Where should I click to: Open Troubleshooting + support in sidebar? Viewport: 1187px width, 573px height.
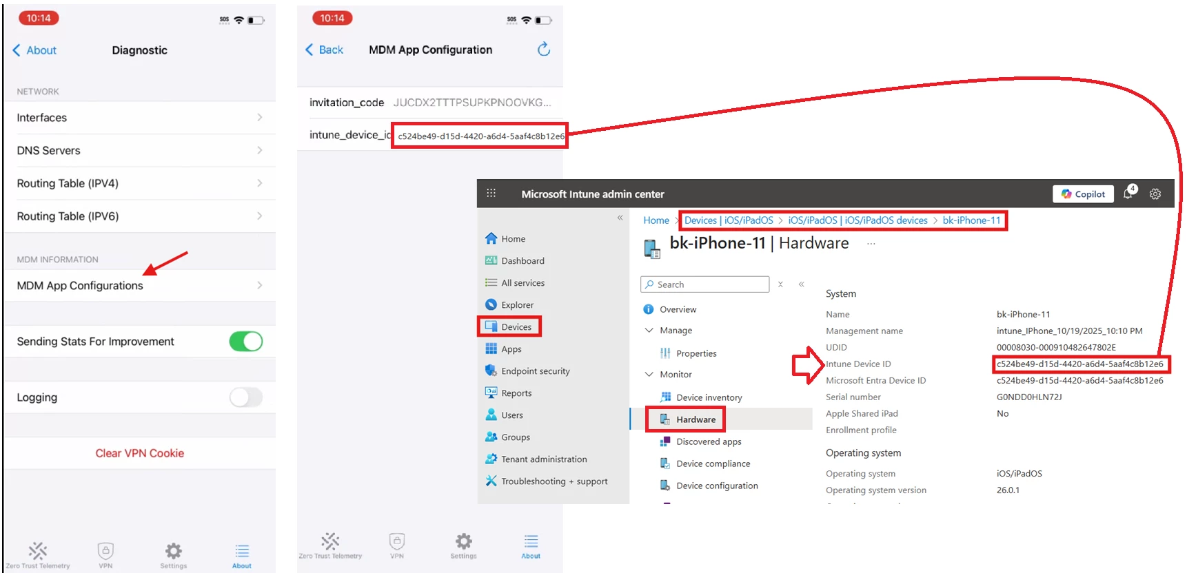click(547, 481)
